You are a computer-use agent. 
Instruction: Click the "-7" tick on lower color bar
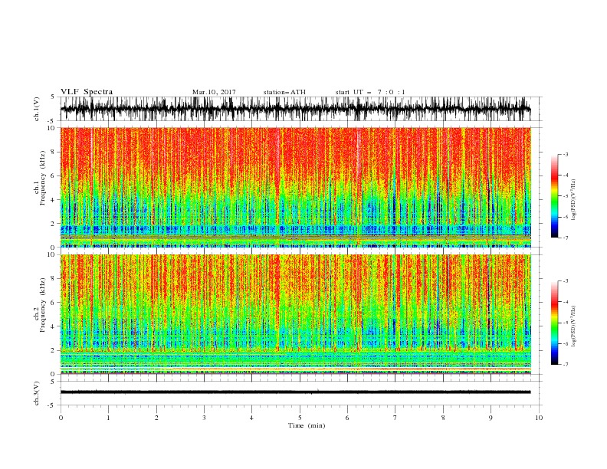(565, 364)
